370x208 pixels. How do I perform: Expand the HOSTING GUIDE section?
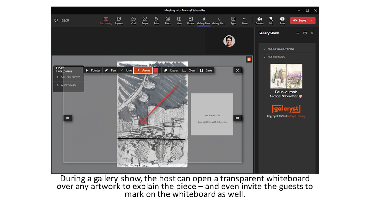coord(286,57)
